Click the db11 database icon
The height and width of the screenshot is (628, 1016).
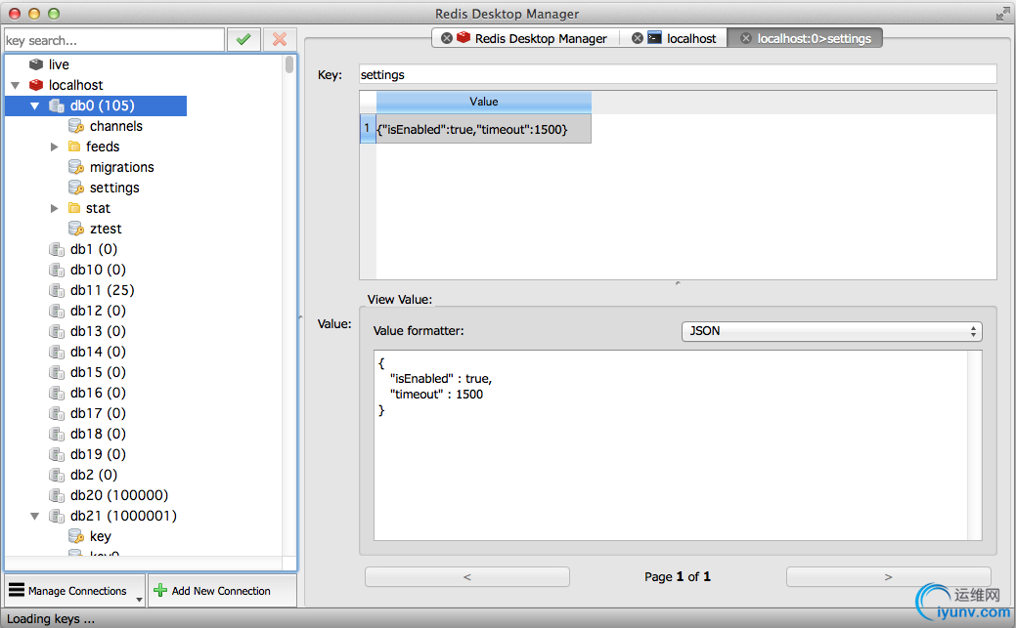point(57,290)
